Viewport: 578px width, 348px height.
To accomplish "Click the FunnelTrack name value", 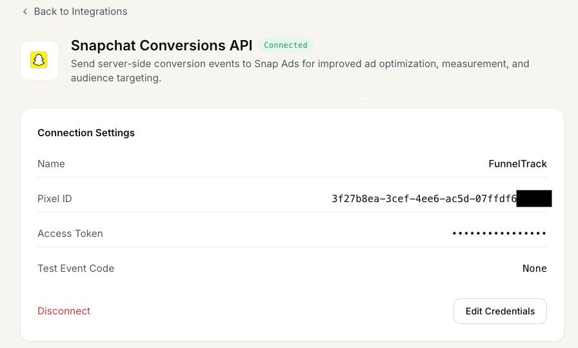I will (x=517, y=164).
